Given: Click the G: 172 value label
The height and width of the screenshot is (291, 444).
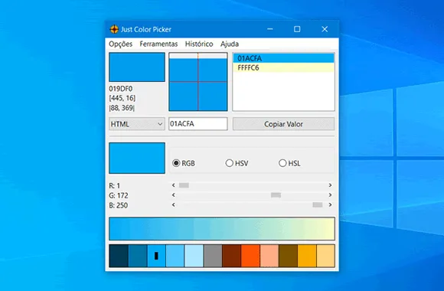Looking at the screenshot, I should (x=119, y=195).
